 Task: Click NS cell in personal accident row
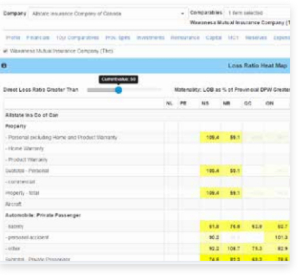point(210,237)
